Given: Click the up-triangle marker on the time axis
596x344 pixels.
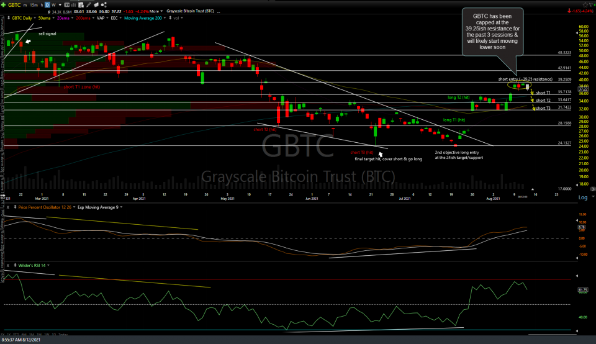Looking at the screenshot, I should coord(532,189).
